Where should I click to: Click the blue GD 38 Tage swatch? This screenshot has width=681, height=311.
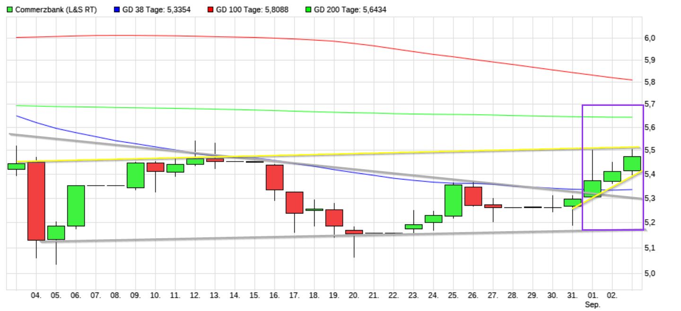pos(117,9)
